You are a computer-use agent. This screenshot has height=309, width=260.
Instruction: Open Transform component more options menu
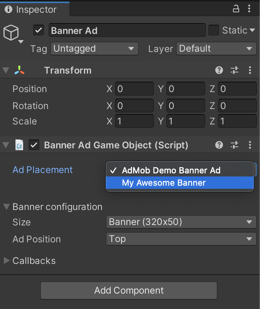(x=250, y=70)
